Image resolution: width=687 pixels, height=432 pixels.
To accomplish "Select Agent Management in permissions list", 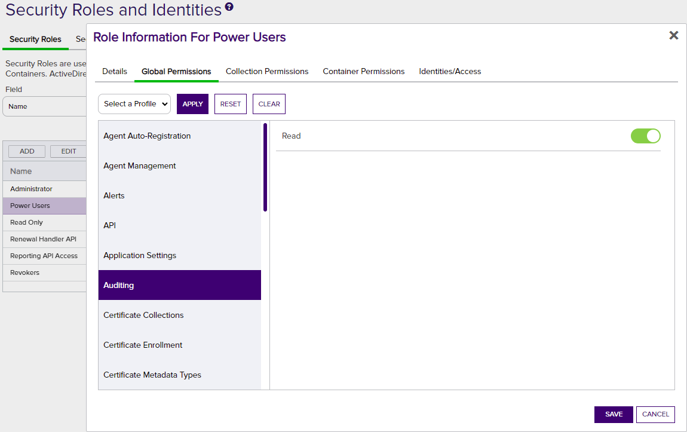I will (140, 166).
